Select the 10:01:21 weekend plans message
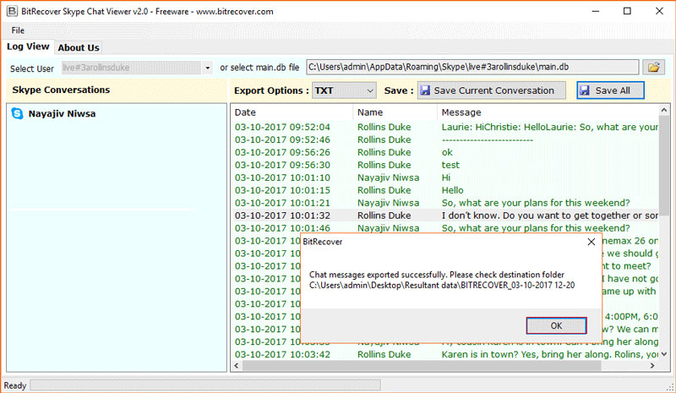The width and height of the screenshot is (676, 393). click(x=446, y=203)
